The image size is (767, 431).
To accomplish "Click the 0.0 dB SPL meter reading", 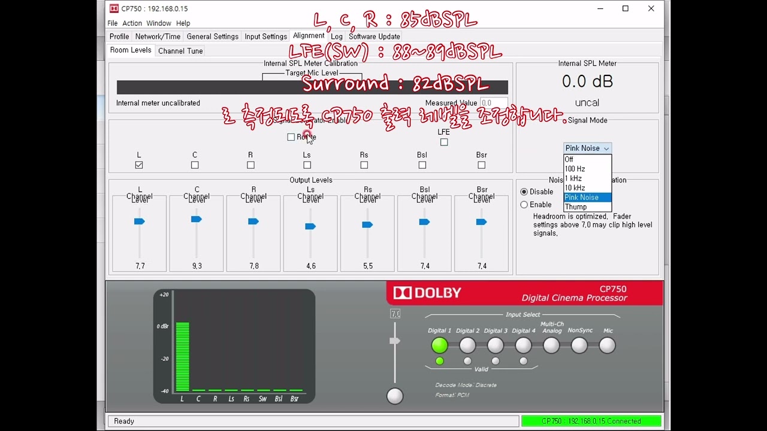I will click(x=587, y=81).
